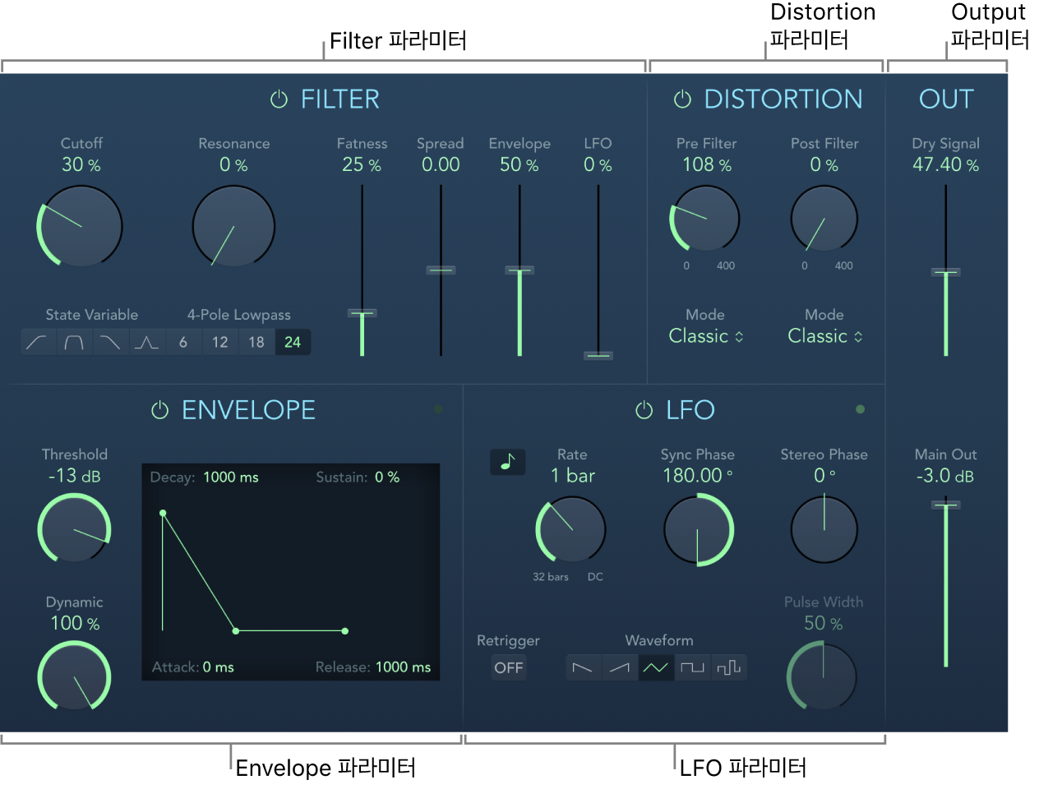Select the 12 dB lowpass slope
This screenshot has width=1039, height=789.
pos(219,343)
